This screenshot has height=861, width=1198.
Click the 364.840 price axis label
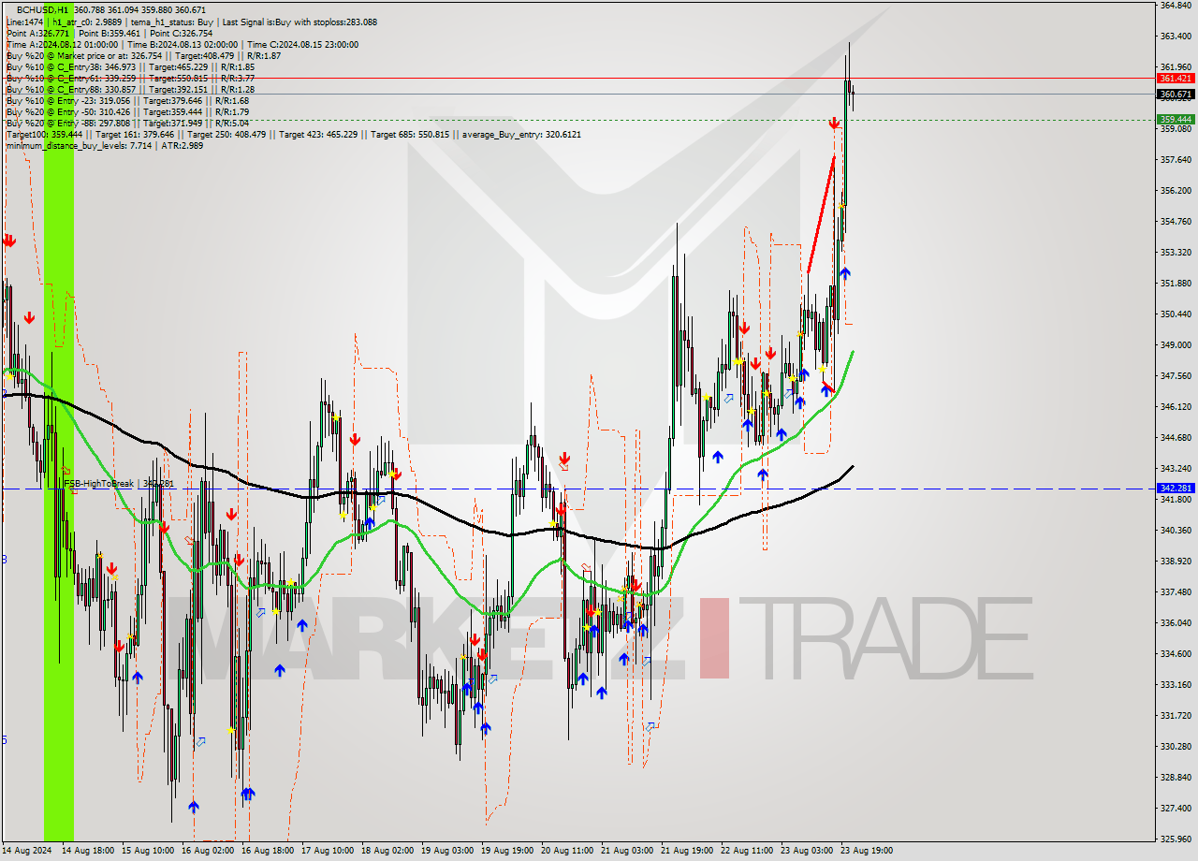pyautogui.click(x=1175, y=5)
